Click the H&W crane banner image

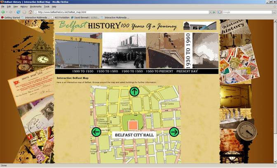79,51
